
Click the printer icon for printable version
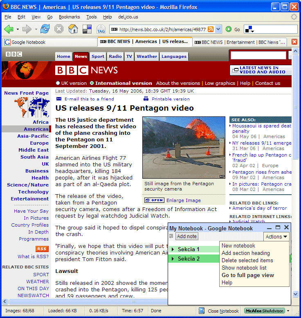tap(146, 99)
